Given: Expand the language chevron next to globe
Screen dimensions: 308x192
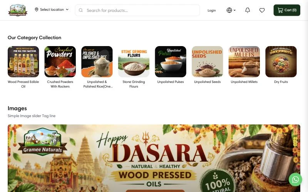Looking at the screenshot, I should click(234, 10).
